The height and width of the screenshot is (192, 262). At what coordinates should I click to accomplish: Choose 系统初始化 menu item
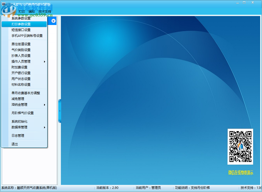[24, 121]
